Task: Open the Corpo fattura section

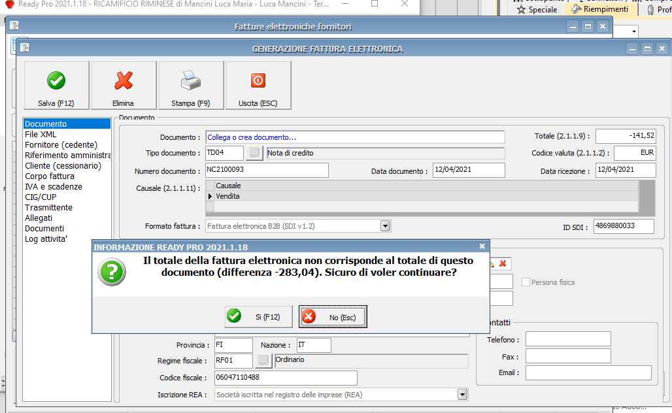Action: (50, 176)
